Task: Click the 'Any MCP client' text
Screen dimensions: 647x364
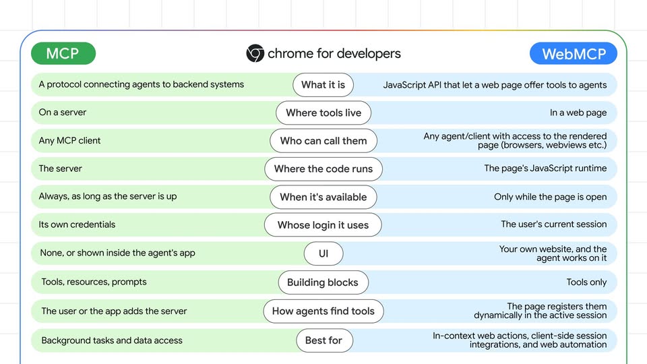Action: coord(69,140)
